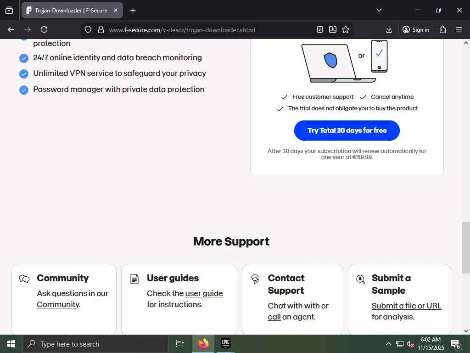Save page to Pocket icon

(x=333, y=29)
